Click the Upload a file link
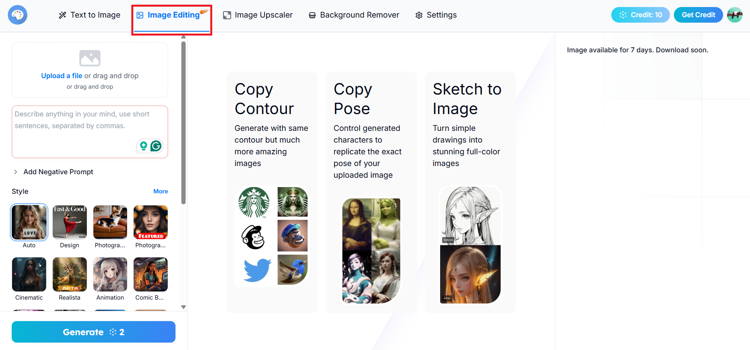The image size is (750, 350). pos(62,76)
